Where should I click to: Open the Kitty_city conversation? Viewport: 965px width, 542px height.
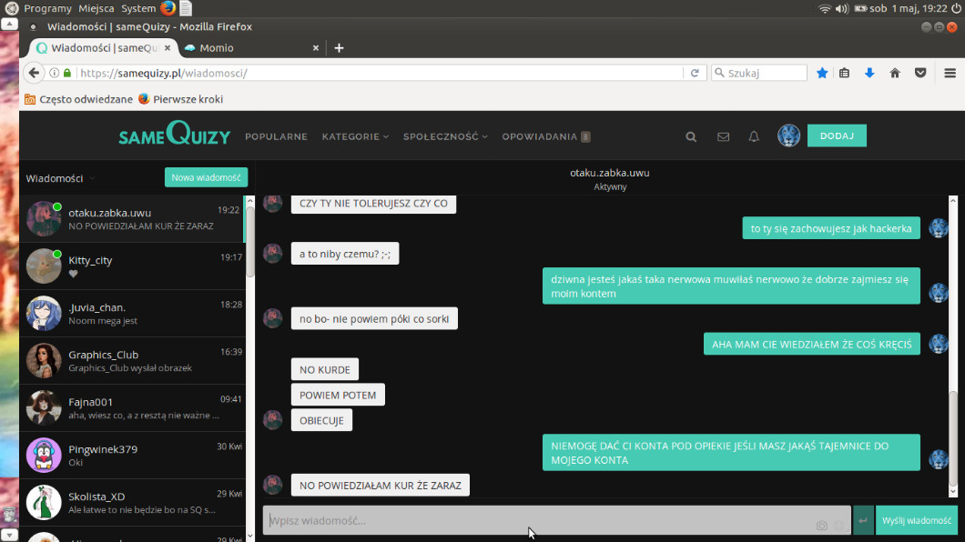point(132,266)
